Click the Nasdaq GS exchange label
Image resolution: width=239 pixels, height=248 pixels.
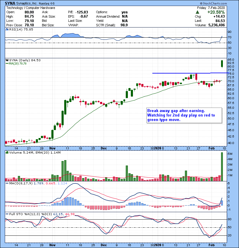[x=47, y=3]
